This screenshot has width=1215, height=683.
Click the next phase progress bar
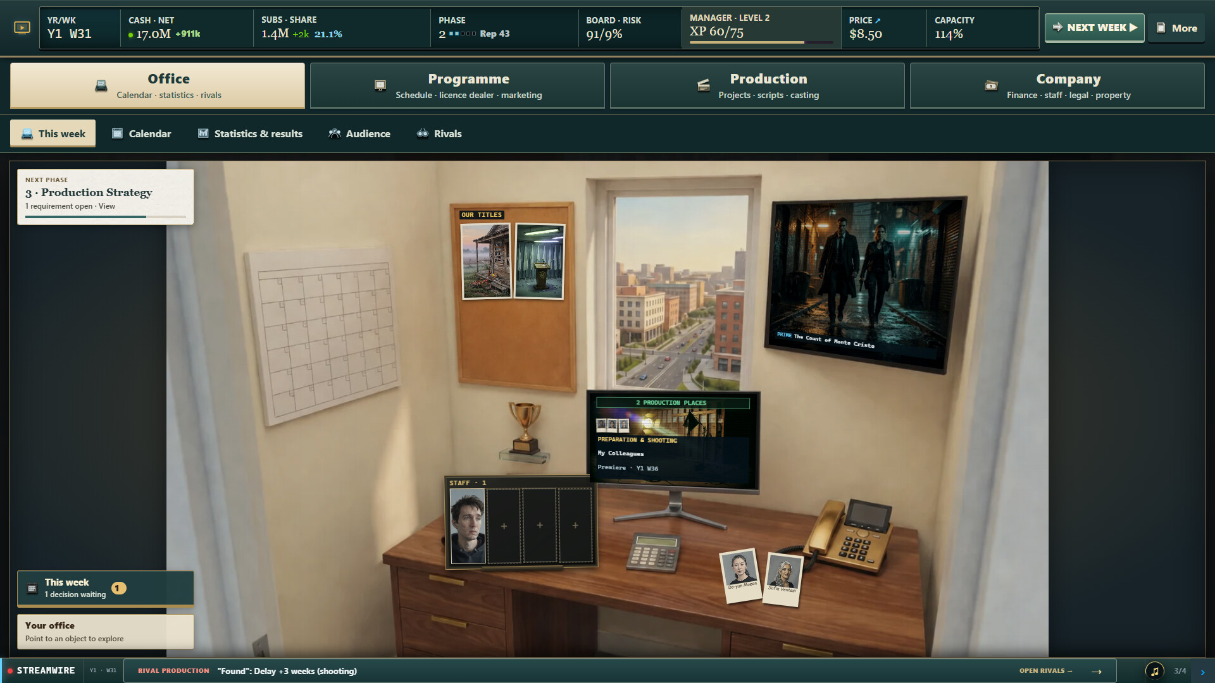coord(106,217)
